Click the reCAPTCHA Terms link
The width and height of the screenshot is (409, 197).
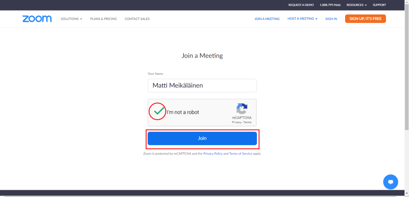pos(248,122)
